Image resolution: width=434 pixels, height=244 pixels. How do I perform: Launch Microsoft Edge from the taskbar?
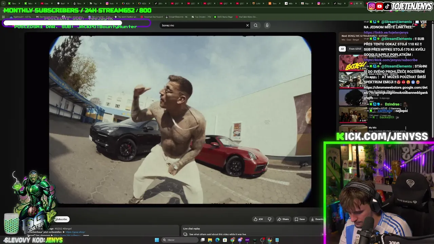[x=217, y=240]
